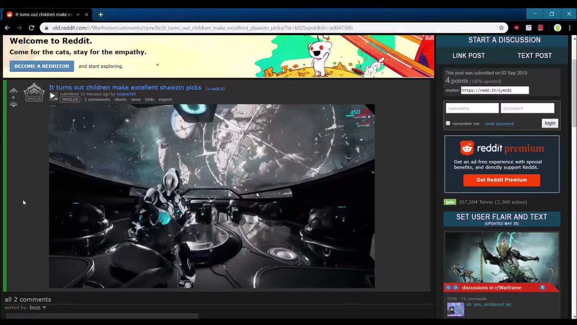Screen dimensions: 577x325
Task: Click the username input field
Action: coord(472,108)
